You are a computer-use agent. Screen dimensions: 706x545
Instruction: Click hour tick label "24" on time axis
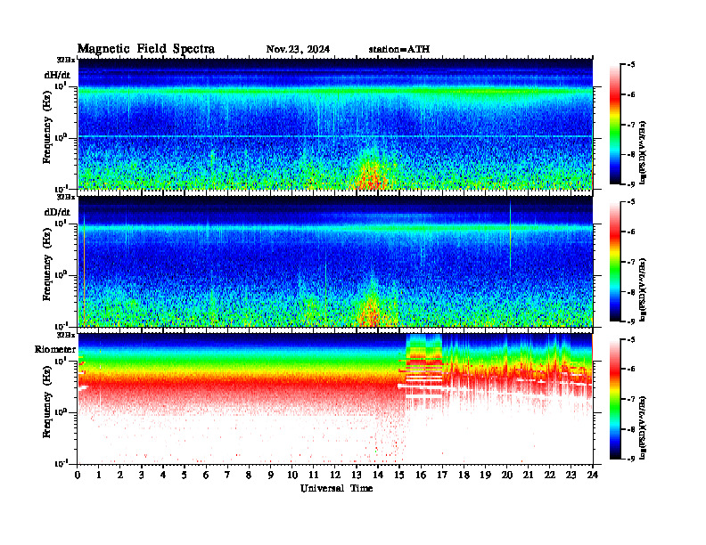point(593,475)
